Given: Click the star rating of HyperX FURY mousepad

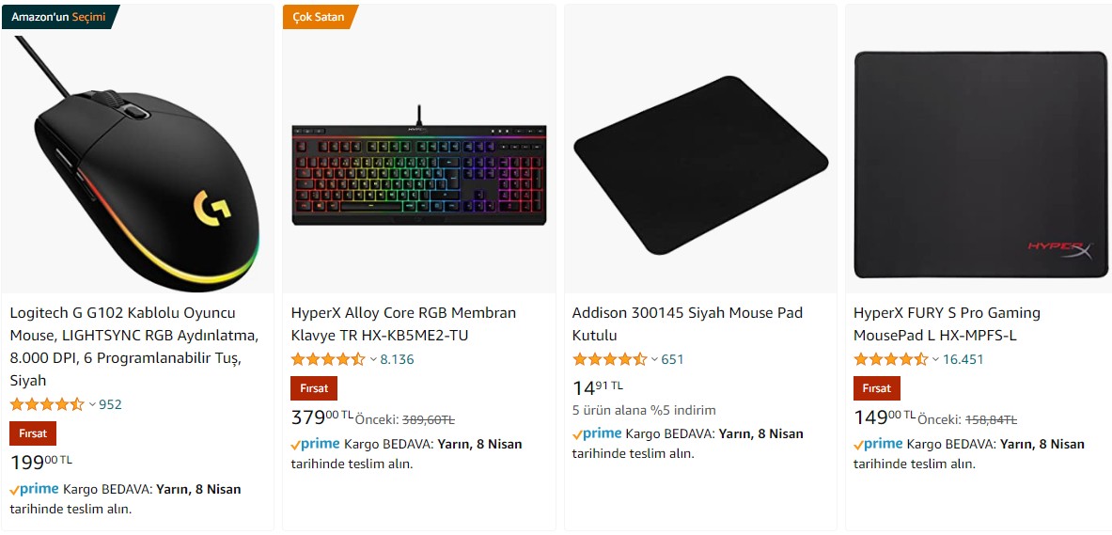Looking at the screenshot, I should coord(890,359).
